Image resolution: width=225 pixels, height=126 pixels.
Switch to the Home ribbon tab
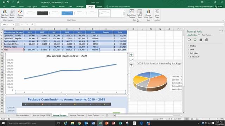[13, 7]
